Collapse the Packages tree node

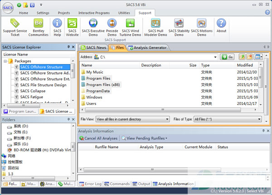pos(5,61)
